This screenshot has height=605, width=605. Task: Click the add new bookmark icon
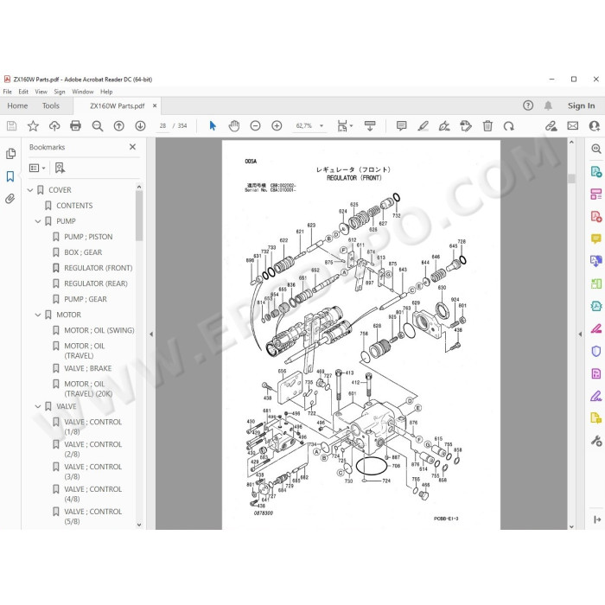pyautogui.click(x=60, y=168)
